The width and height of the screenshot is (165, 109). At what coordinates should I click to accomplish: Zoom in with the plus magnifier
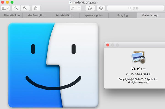pyautogui.click(x=25, y=8)
